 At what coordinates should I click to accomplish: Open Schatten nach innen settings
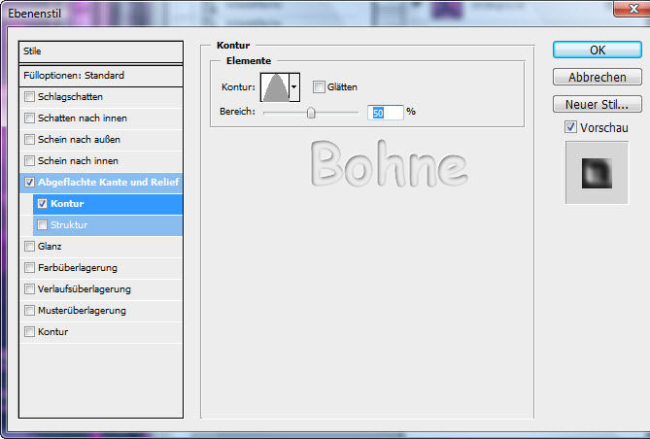coord(101,118)
